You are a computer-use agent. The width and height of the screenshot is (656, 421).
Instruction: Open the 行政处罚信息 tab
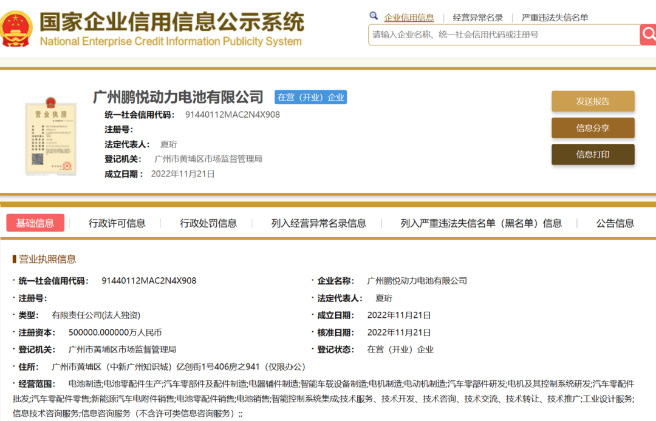(x=208, y=223)
